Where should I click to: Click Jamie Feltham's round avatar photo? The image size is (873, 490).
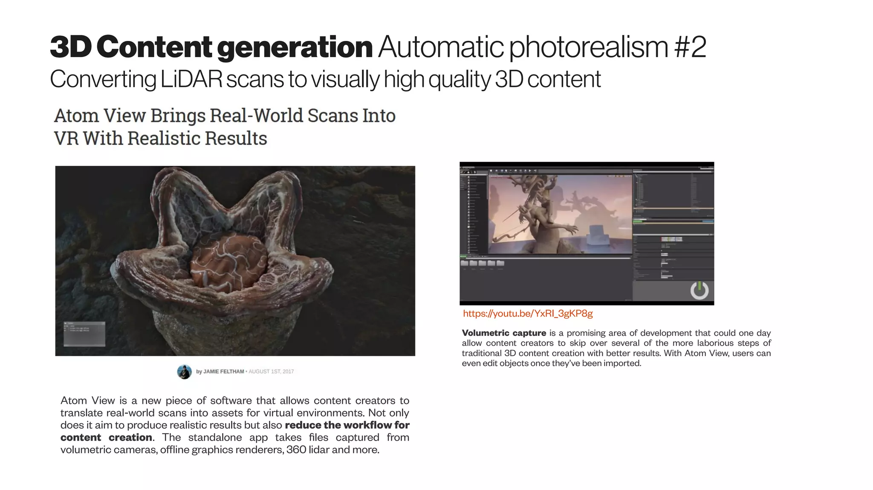pyautogui.click(x=184, y=372)
